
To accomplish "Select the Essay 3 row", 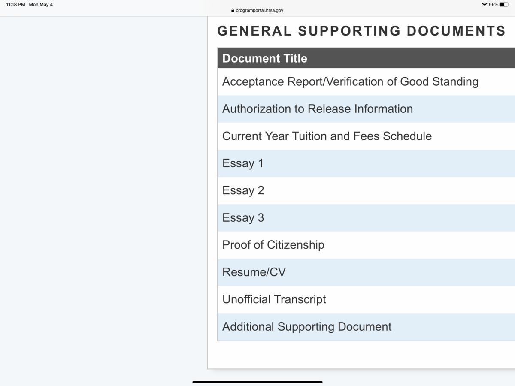I will point(243,218).
